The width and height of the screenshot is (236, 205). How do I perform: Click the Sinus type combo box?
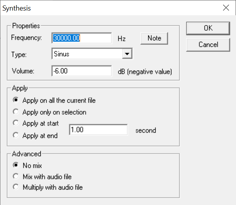[87, 54]
